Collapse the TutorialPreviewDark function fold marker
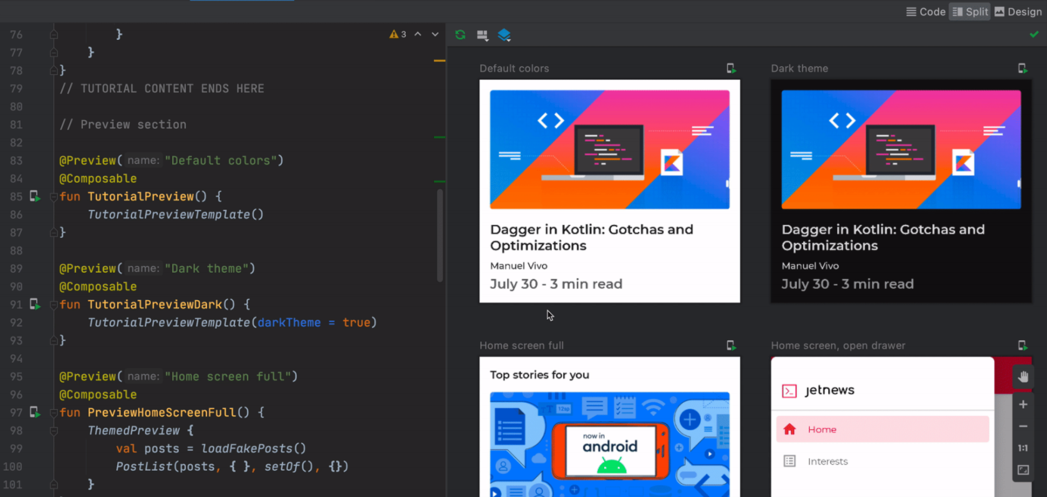This screenshot has width=1047, height=497. point(54,305)
